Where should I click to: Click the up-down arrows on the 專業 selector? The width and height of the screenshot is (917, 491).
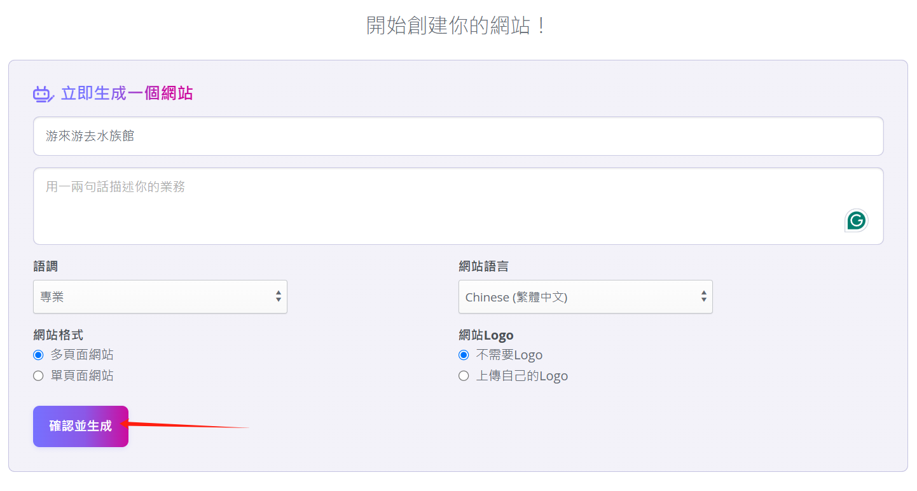pyautogui.click(x=279, y=297)
